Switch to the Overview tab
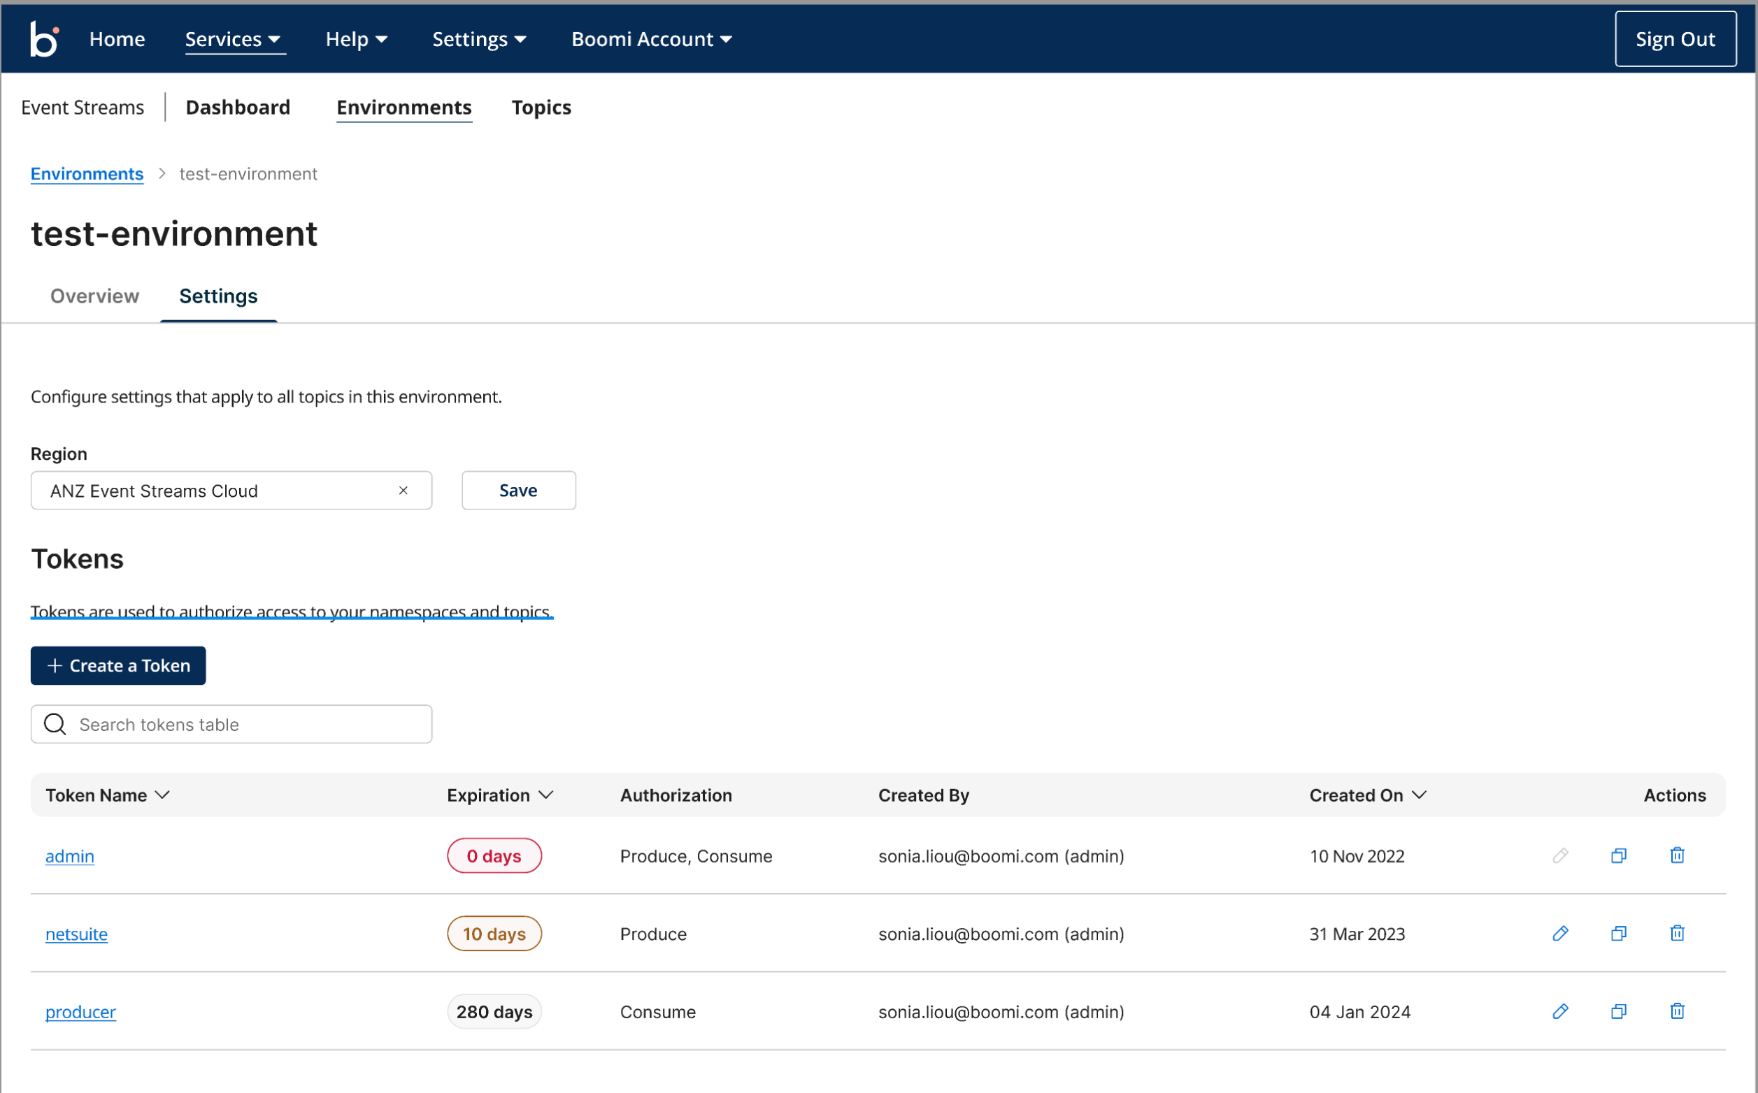 [x=94, y=296]
